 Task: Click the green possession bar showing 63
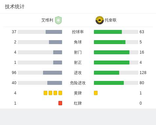click(108, 32)
